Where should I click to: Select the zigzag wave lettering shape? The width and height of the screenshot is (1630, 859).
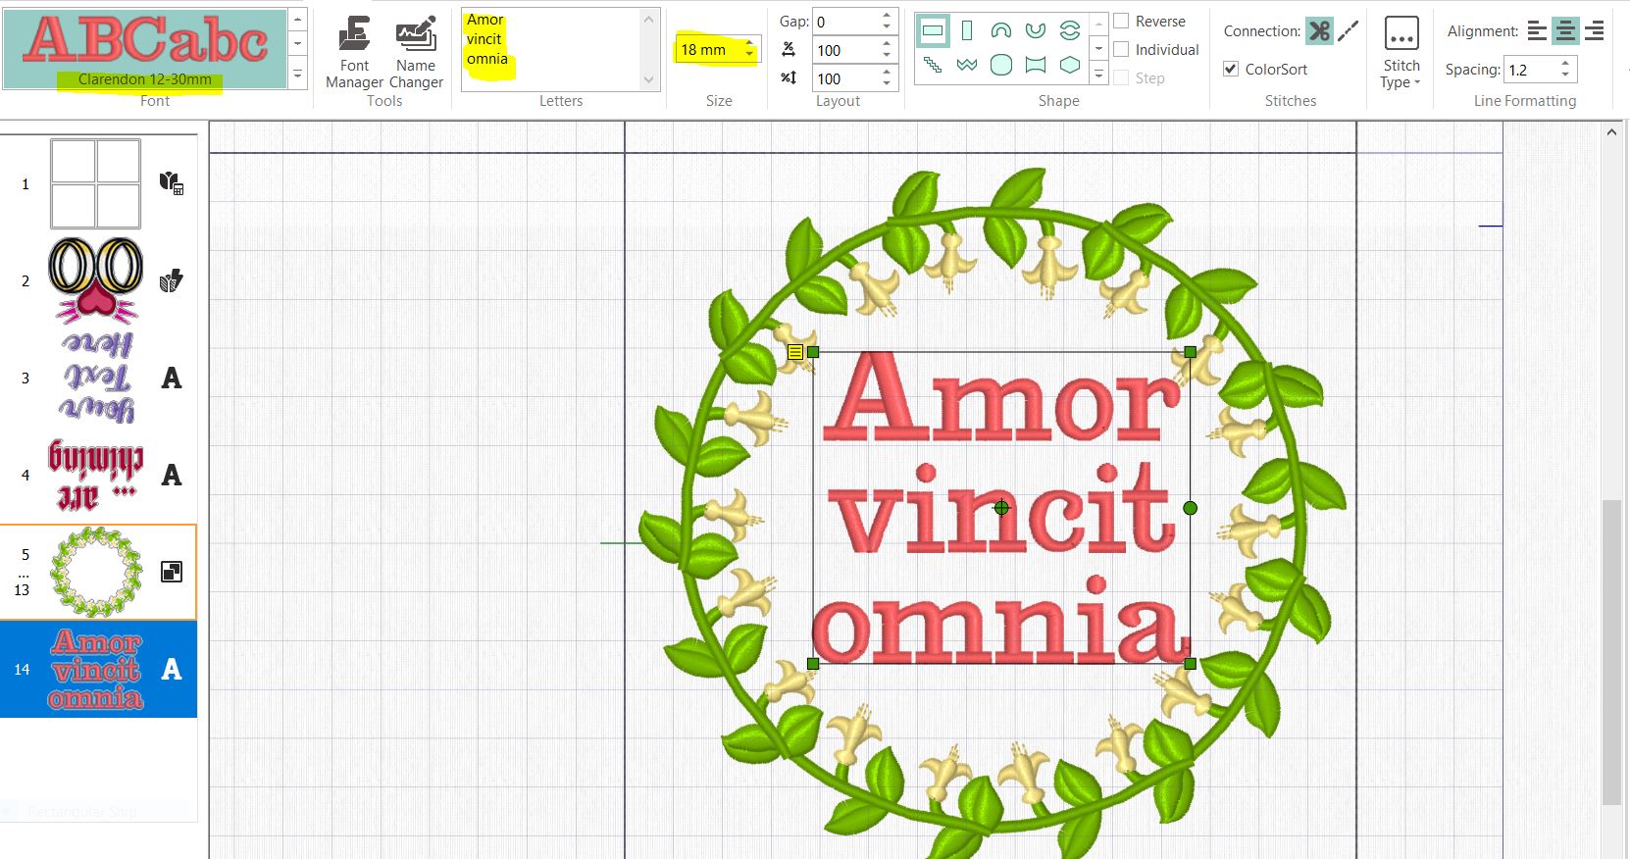(967, 66)
